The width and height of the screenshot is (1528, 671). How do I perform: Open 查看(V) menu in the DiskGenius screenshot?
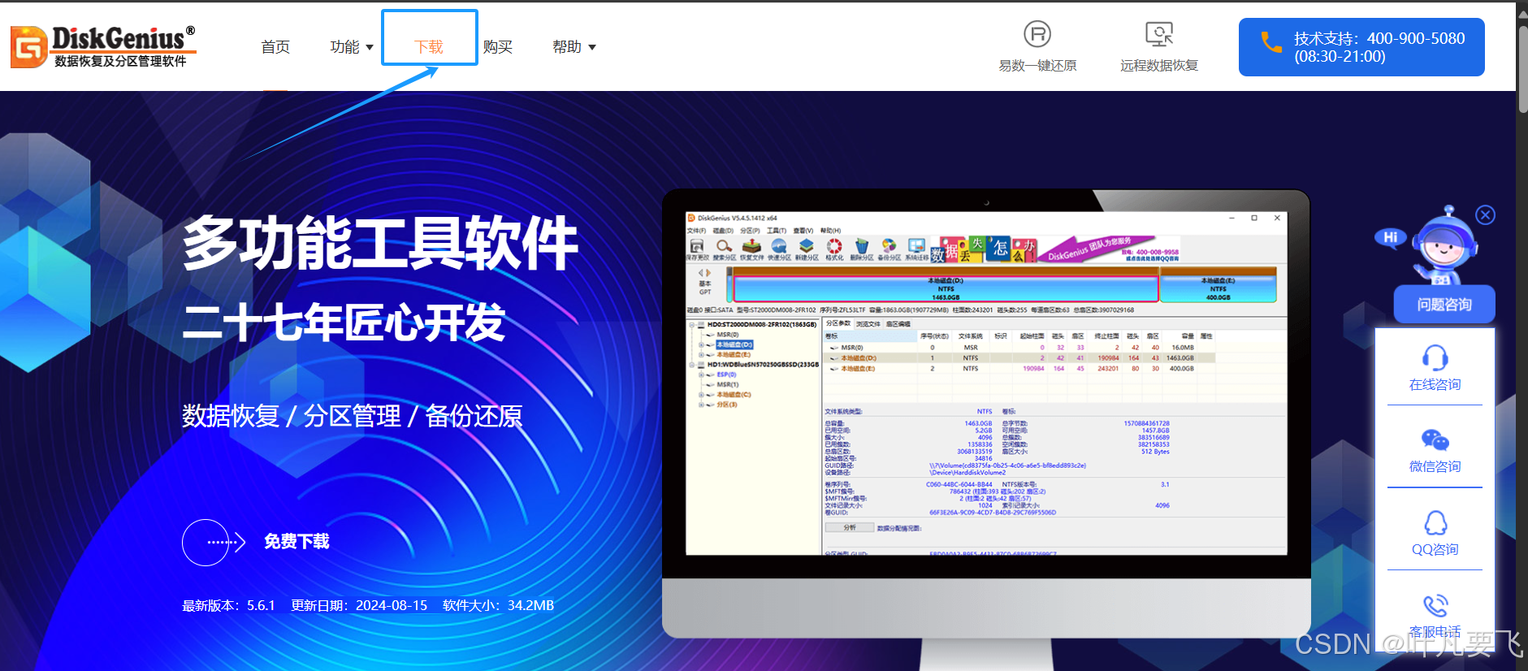803,231
